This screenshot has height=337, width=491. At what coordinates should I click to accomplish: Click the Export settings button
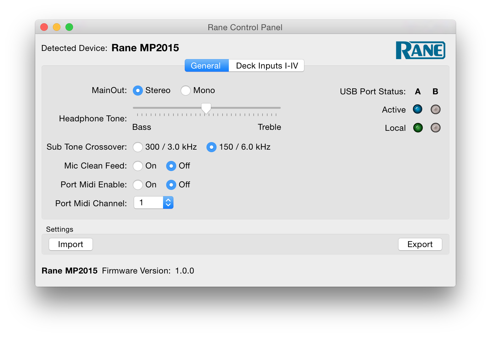420,244
